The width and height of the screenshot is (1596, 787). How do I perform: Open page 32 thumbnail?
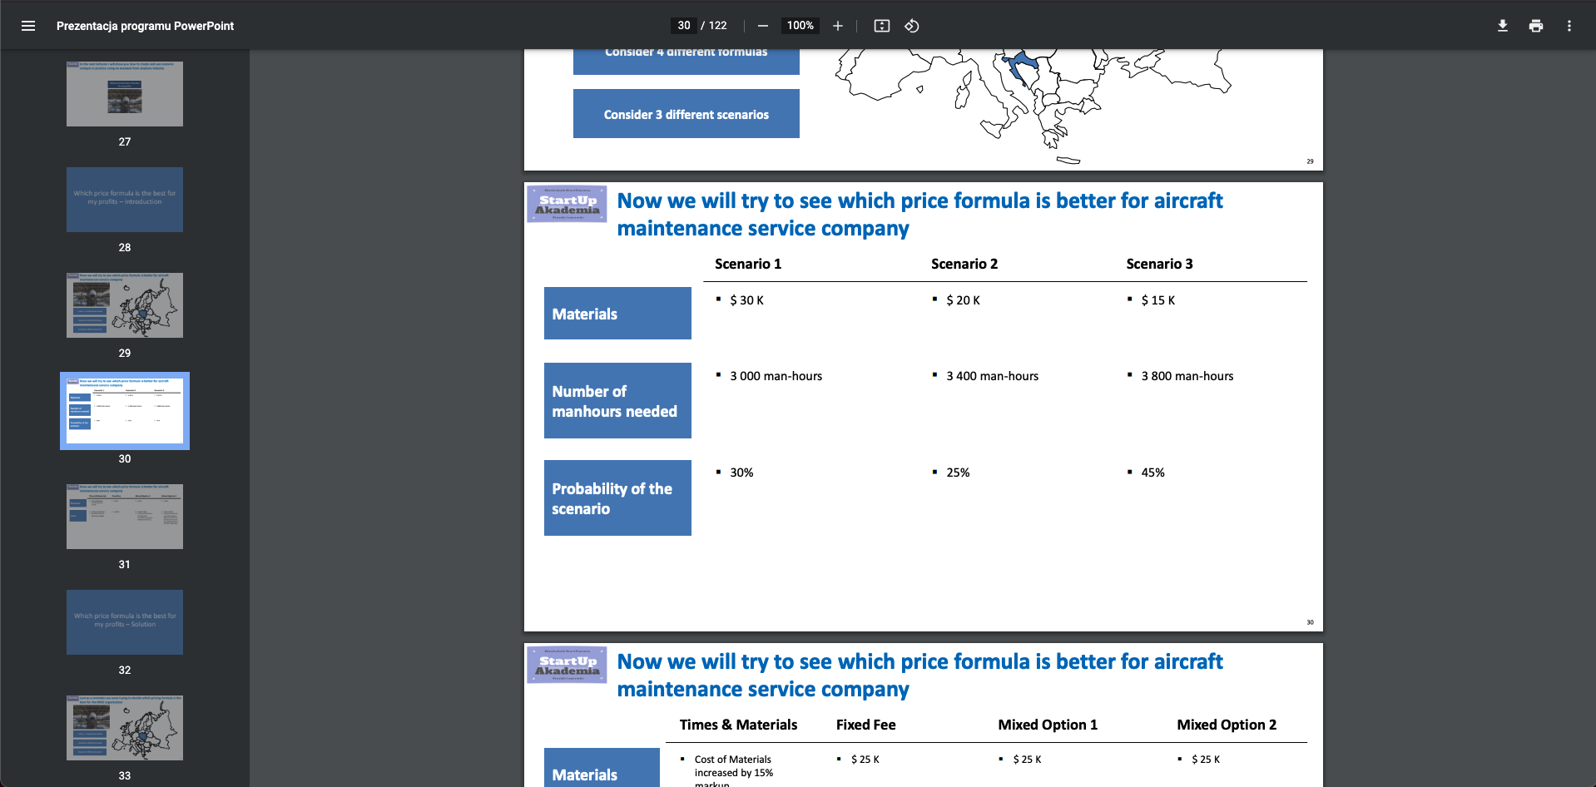coord(125,622)
